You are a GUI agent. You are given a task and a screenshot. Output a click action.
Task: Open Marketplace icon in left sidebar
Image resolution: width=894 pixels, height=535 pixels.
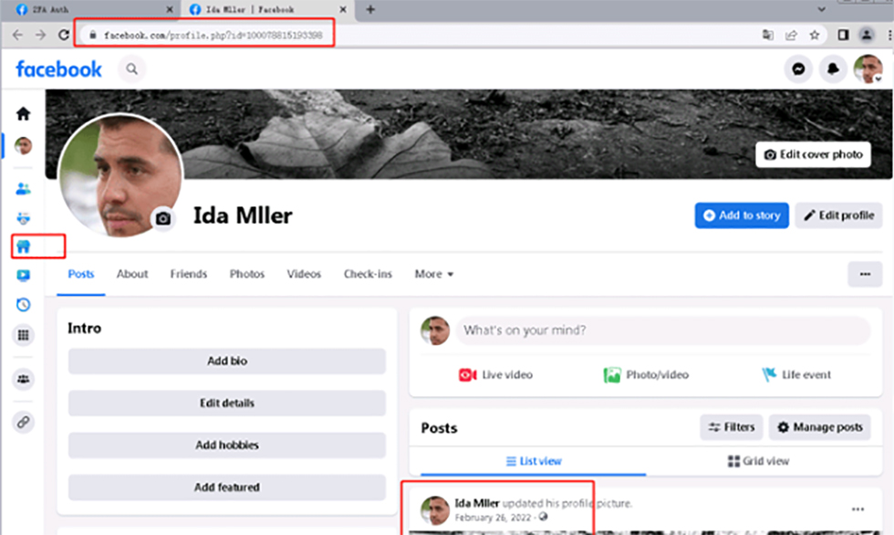pos(25,247)
